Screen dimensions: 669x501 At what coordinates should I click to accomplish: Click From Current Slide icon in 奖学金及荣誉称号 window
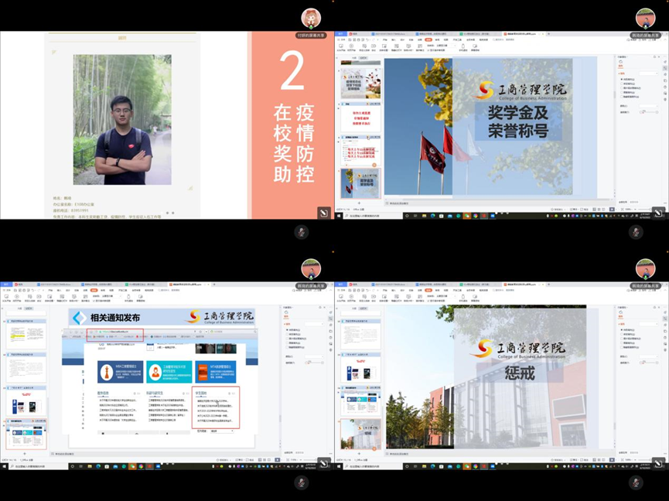coord(351,46)
